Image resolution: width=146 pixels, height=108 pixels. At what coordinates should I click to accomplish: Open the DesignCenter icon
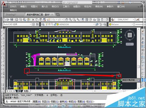click(87, 20)
